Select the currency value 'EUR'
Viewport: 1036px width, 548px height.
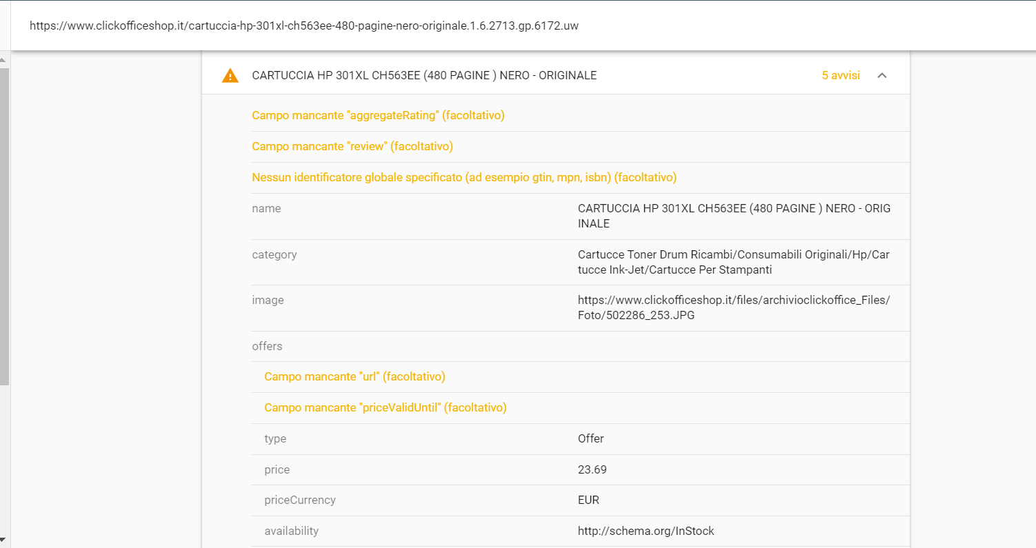point(588,500)
